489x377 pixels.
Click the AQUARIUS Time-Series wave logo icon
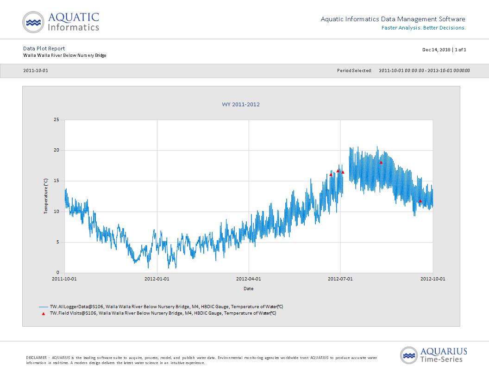coord(409,355)
